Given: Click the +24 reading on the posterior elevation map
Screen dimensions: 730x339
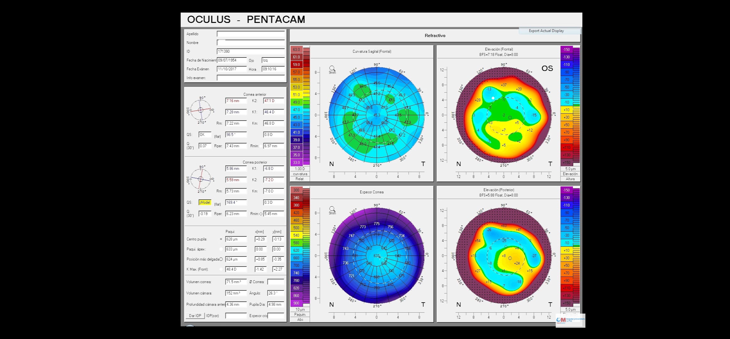Looking at the screenshot, I should tap(517, 263).
